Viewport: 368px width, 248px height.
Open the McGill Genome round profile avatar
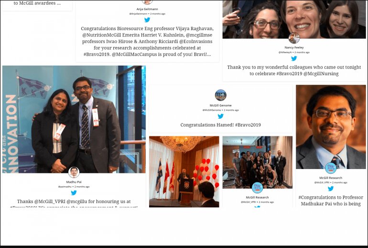[x=221, y=95]
